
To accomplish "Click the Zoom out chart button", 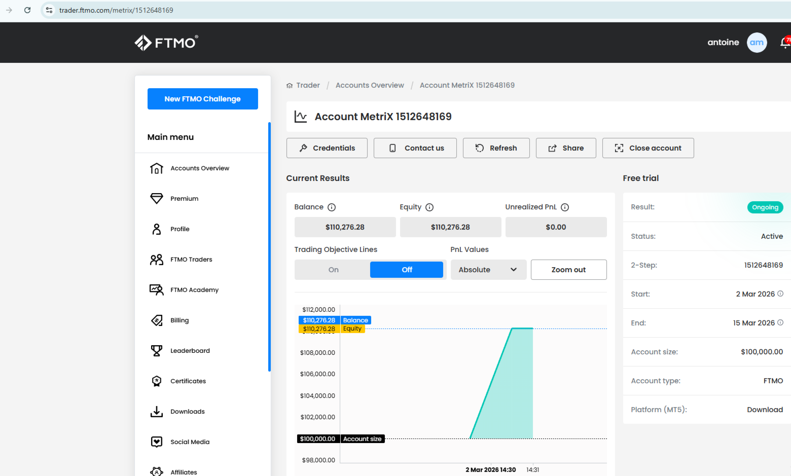I will pyautogui.click(x=569, y=270).
